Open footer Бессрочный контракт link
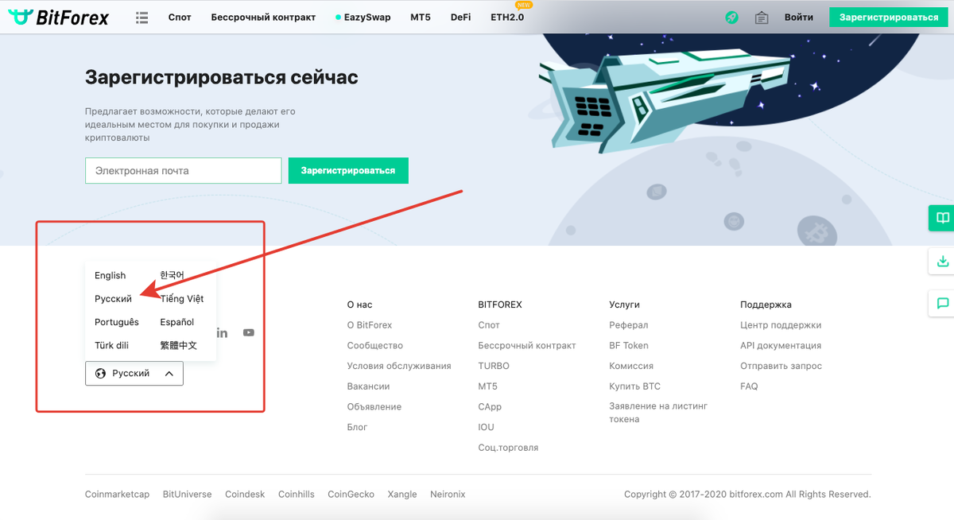 coord(527,346)
